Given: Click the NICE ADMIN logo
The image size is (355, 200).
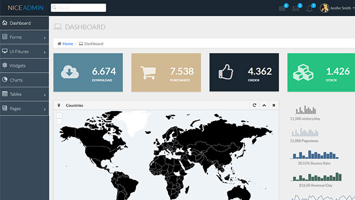Looking at the screenshot, I should click(x=26, y=8).
